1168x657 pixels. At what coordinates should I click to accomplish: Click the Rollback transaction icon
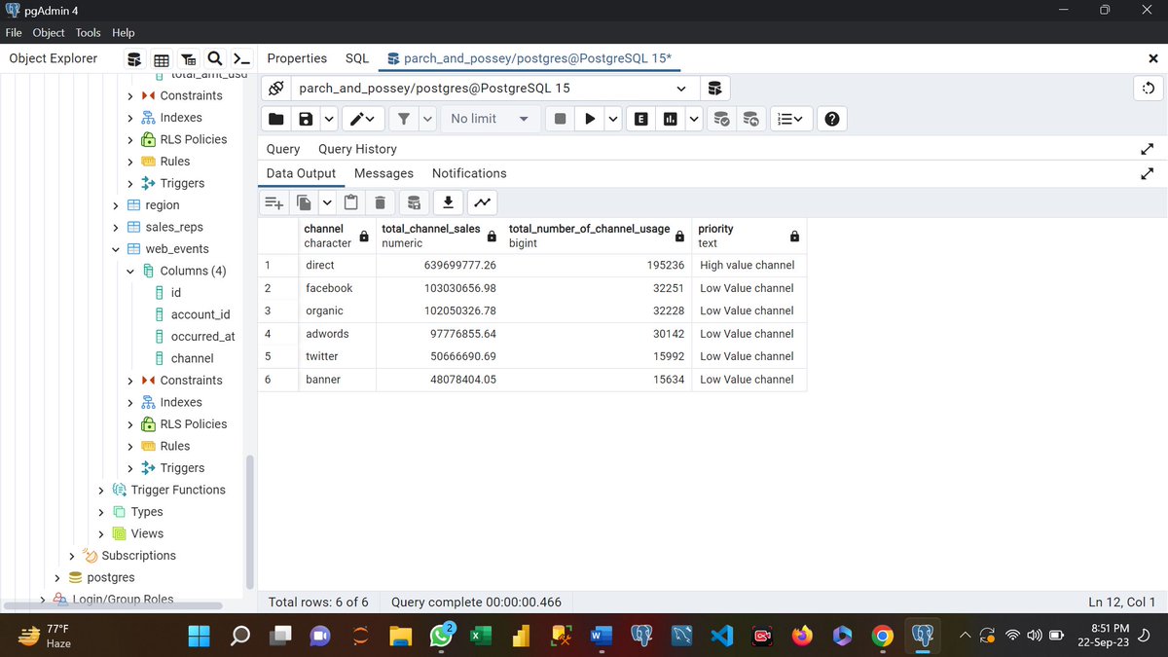pyautogui.click(x=751, y=119)
